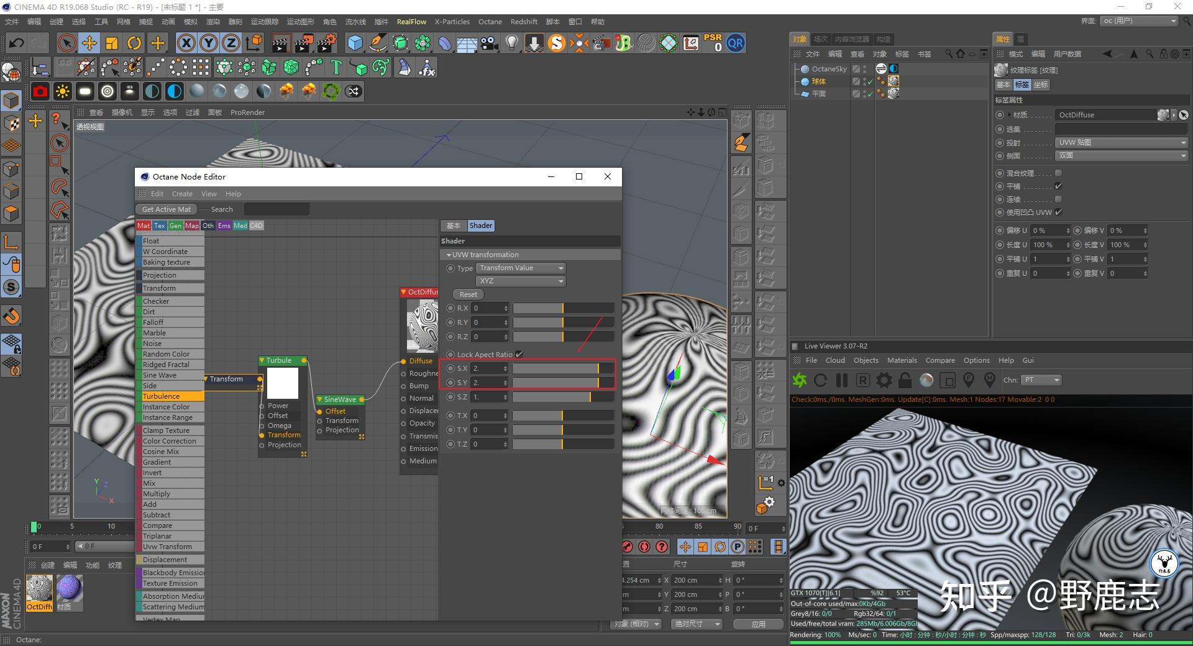The width and height of the screenshot is (1193, 646).
Task: Click the undo arrow icon
Action: [17, 43]
